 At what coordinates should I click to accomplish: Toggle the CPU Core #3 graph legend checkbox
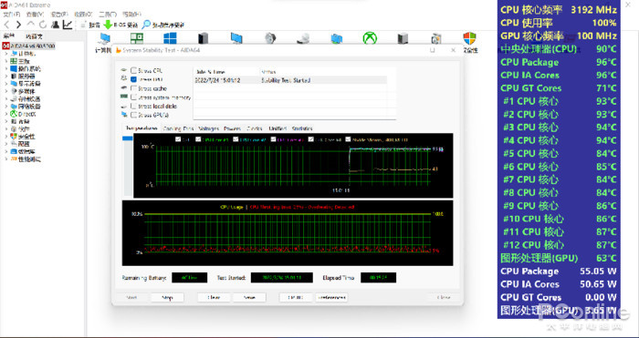(274, 139)
